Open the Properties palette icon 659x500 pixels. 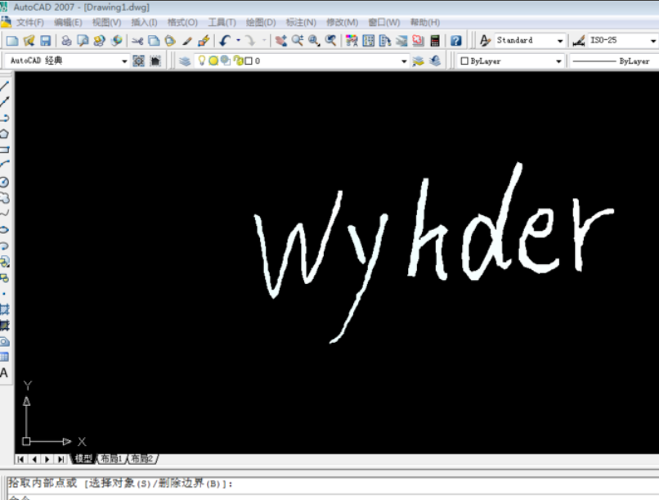tap(352, 41)
